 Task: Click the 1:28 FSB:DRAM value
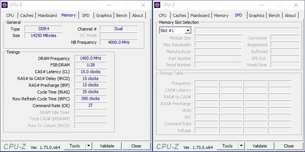coord(90,65)
